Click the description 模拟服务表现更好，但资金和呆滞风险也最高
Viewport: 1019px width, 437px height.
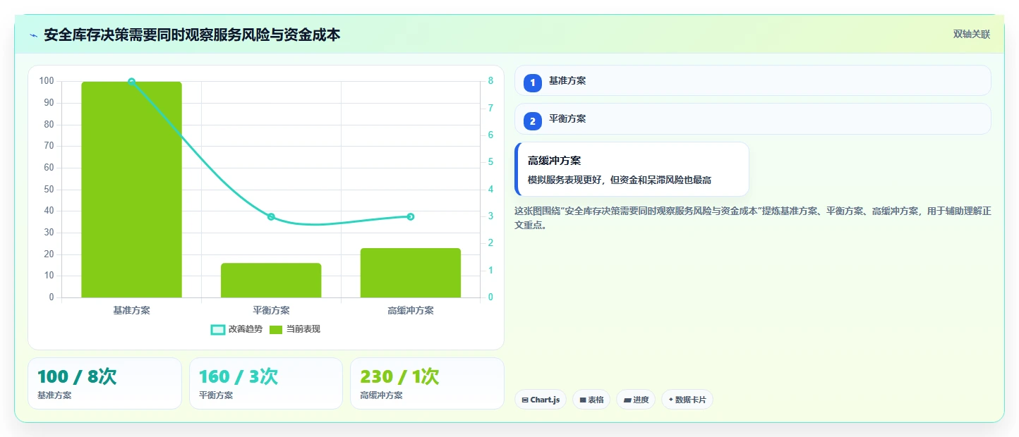point(620,180)
